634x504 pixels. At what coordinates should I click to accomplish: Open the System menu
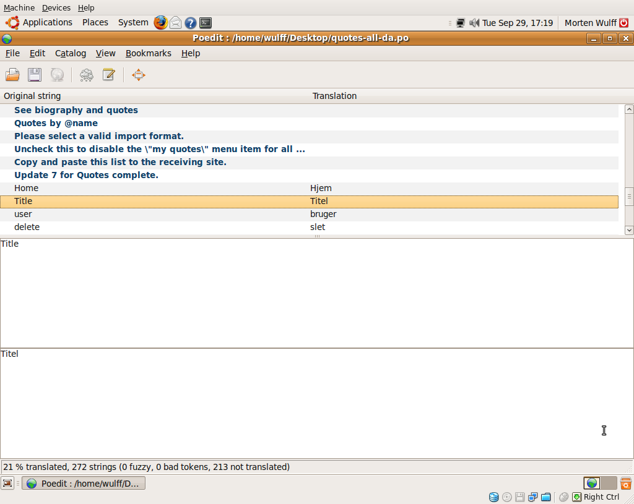pos(133,23)
